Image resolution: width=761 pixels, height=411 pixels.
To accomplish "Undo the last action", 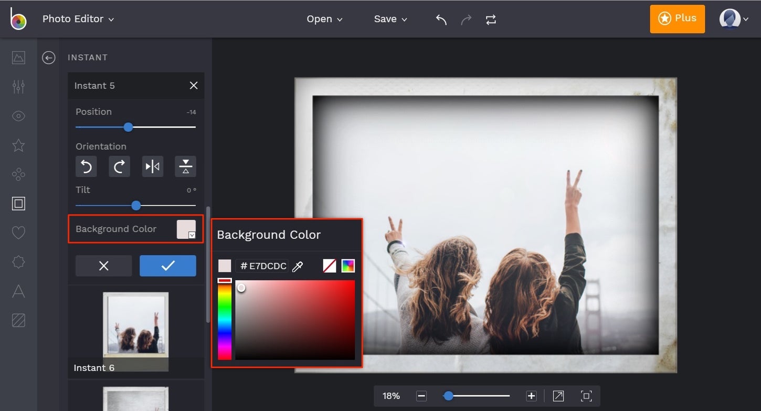I will point(441,19).
